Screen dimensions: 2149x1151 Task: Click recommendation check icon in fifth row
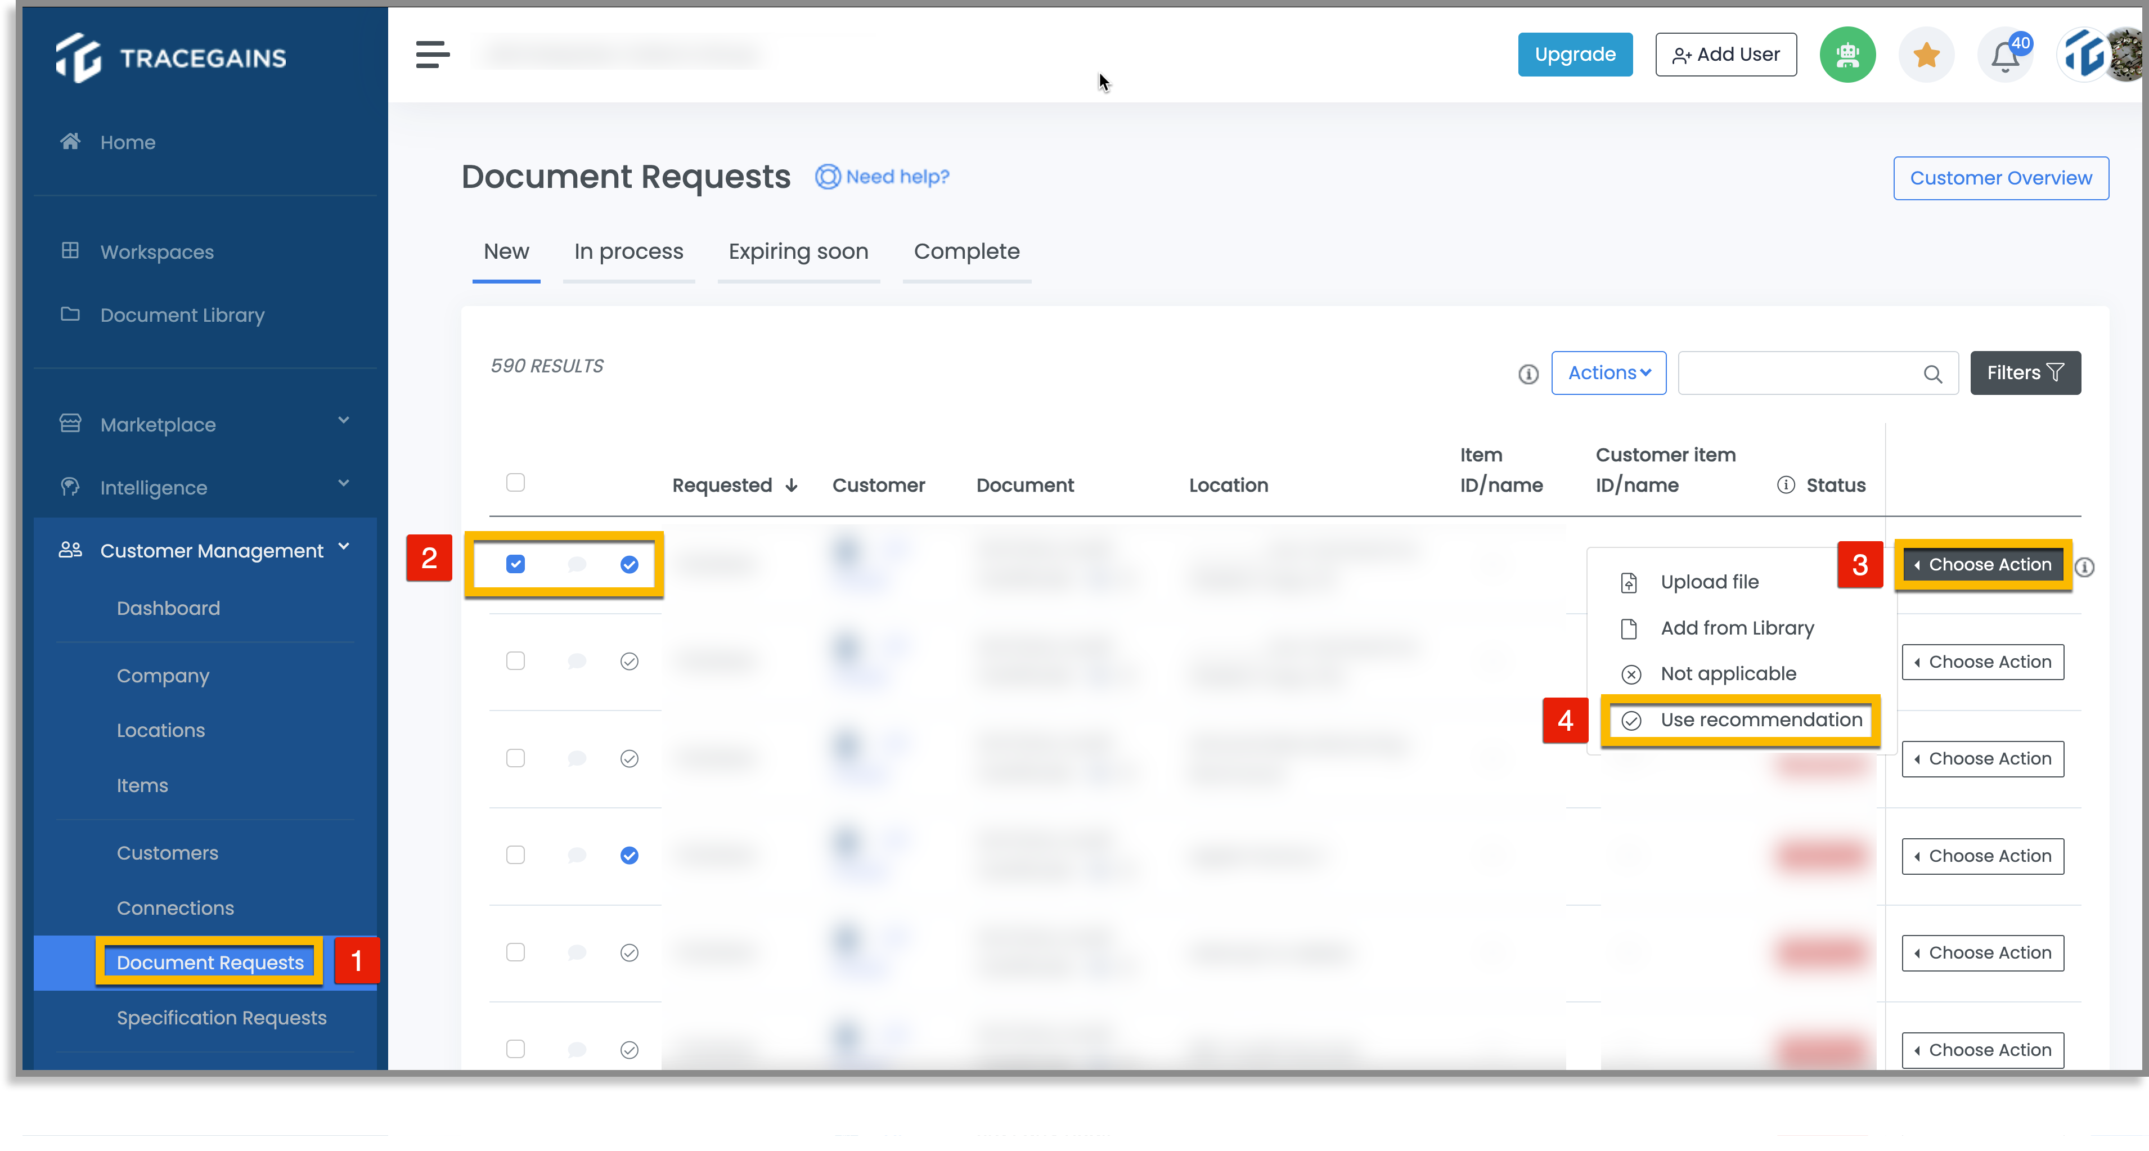coord(629,952)
